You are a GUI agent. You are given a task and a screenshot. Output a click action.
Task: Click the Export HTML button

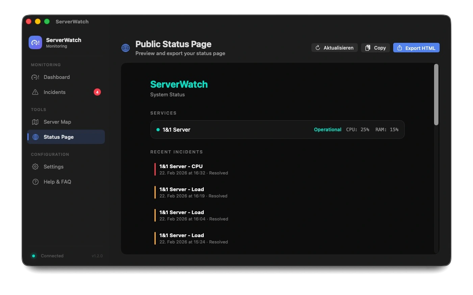[416, 48]
